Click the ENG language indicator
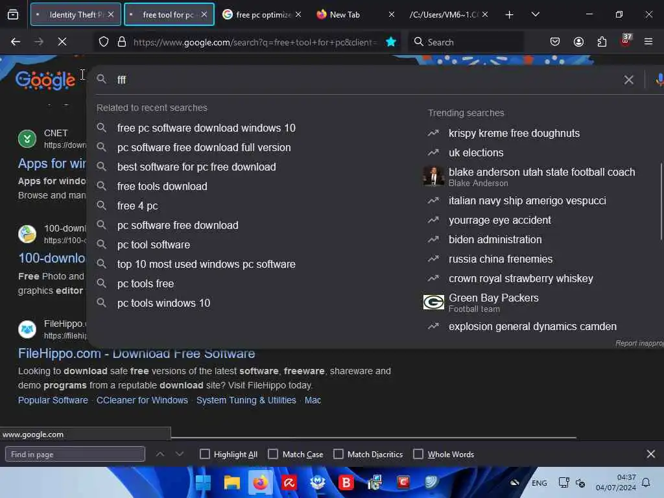 [x=539, y=482]
